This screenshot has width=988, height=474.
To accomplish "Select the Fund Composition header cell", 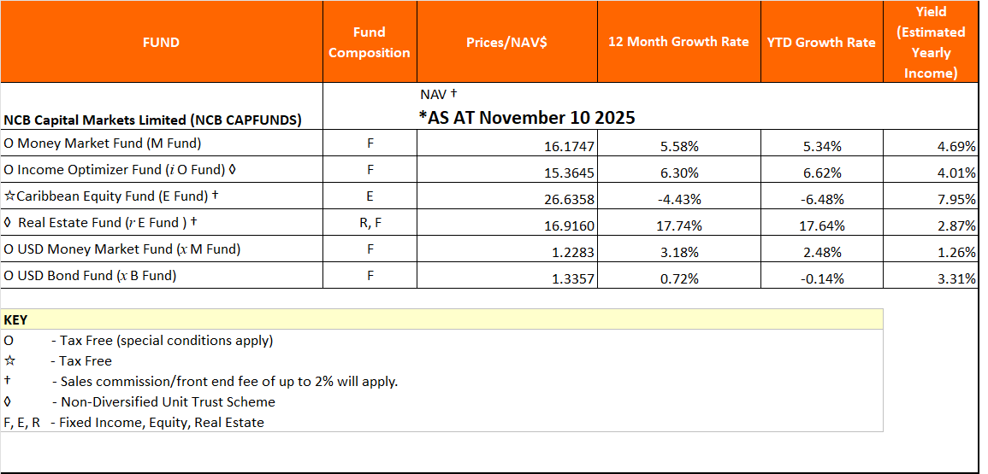I will point(370,42).
